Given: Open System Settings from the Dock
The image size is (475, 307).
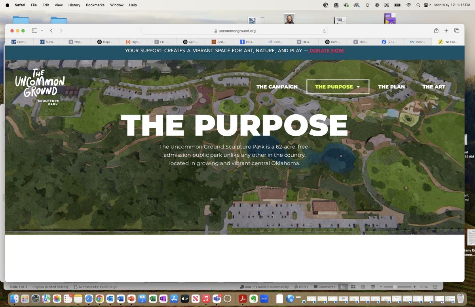Looking at the screenshot, I should [x=36, y=299].
